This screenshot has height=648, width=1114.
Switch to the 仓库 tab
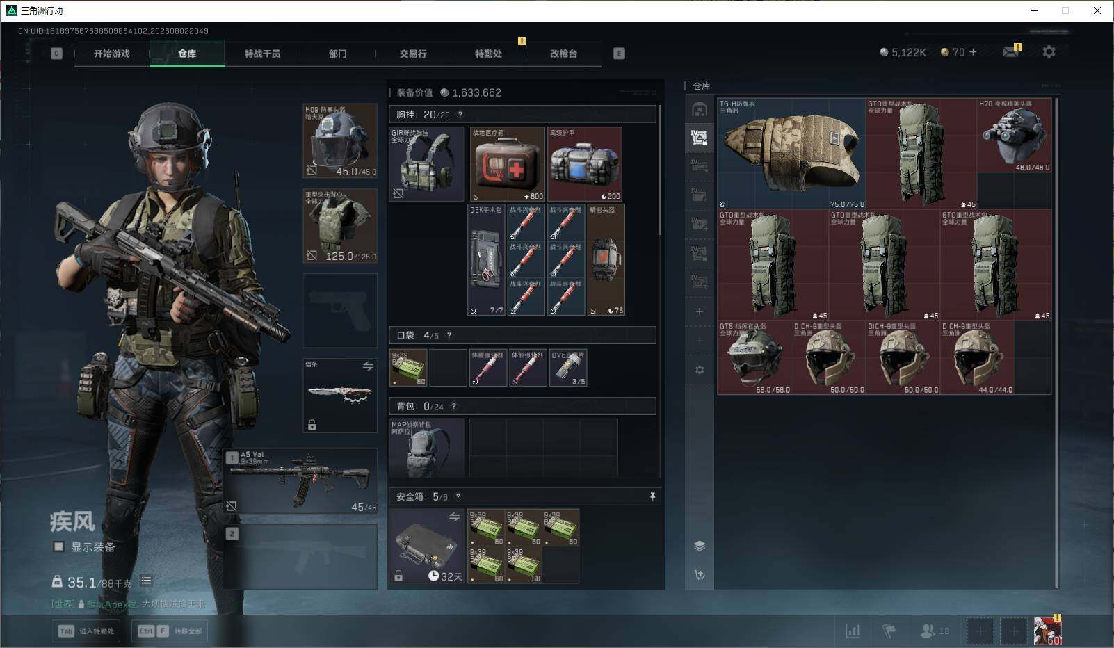click(x=187, y=54)
